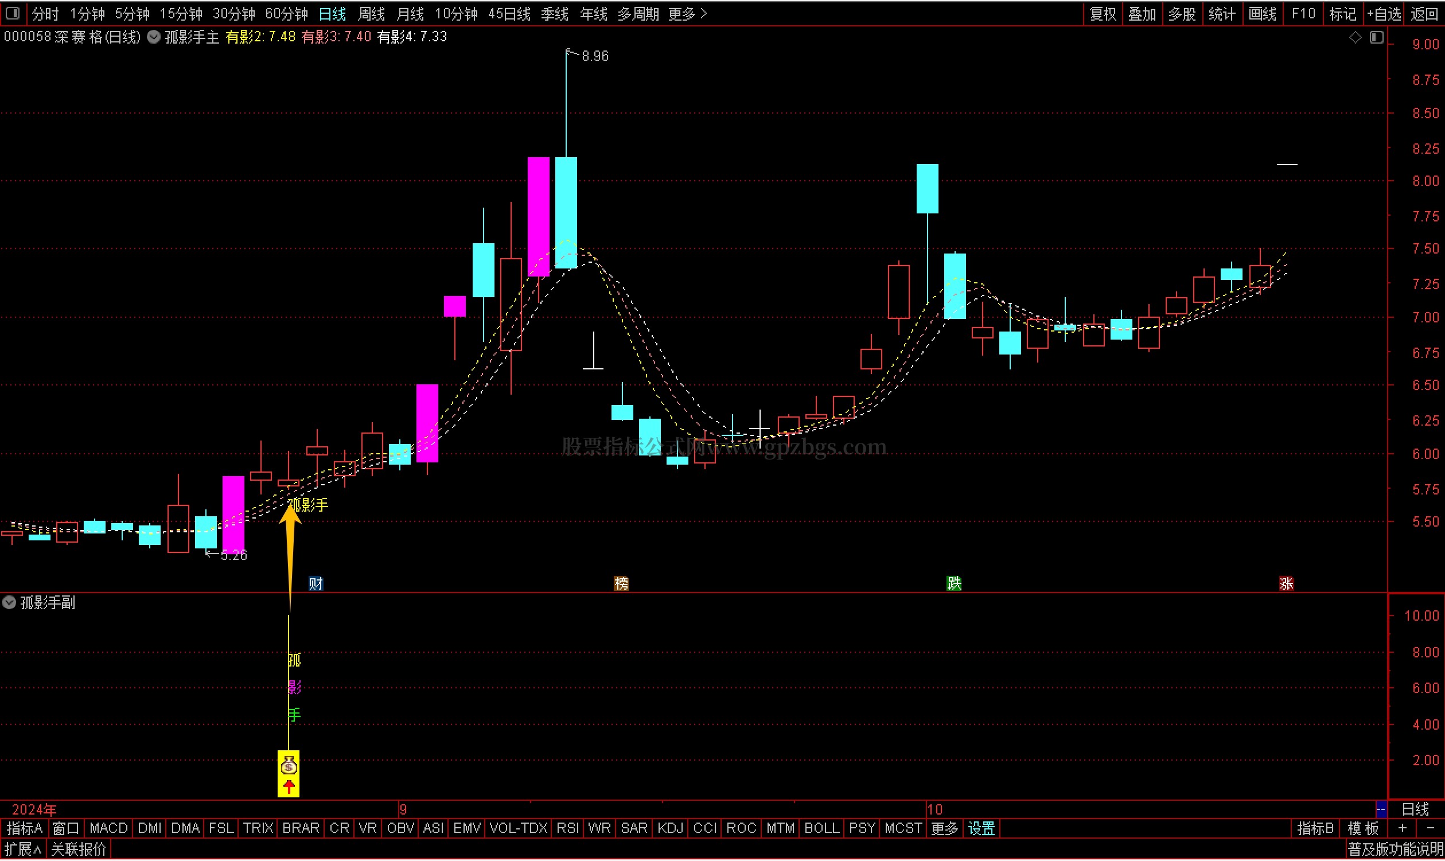Click the red 涨 marker on chart
Image resolution: width=1445 pixels, height=861 pixels.
pyautogui.click(x=1286, y=584)
